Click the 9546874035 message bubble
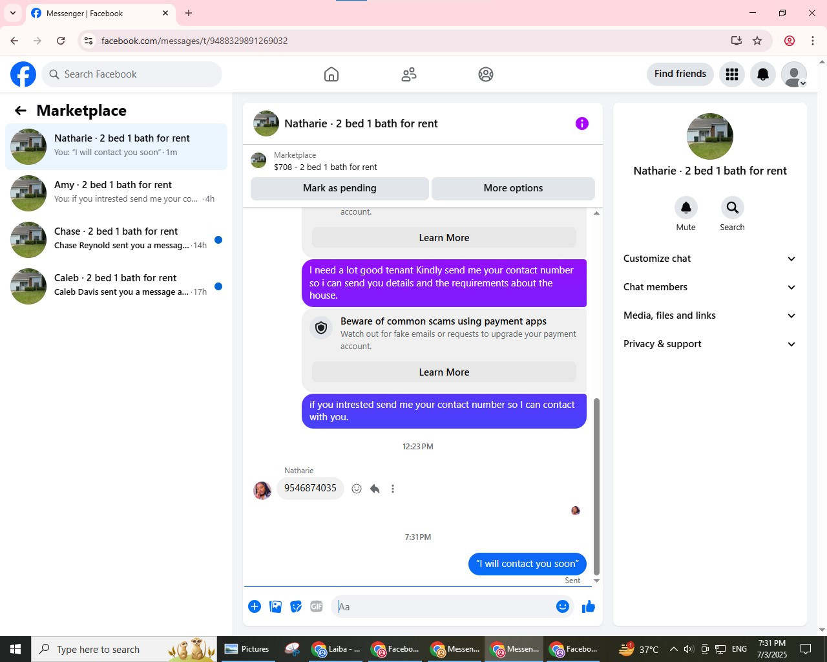Image resolution: width=827 pixels, height=662 pixels. 310,488
